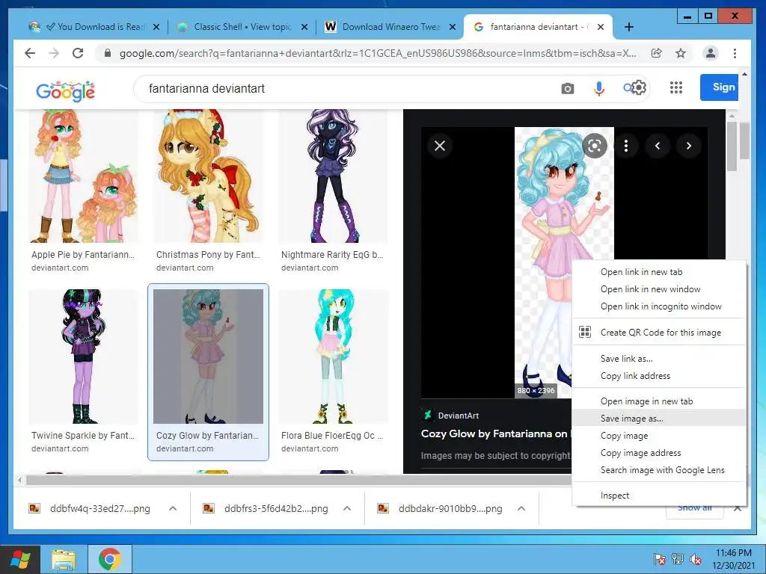Click the muted volume tray icon
This screenshot has height=574, width=766.
(x=695, y=559)
